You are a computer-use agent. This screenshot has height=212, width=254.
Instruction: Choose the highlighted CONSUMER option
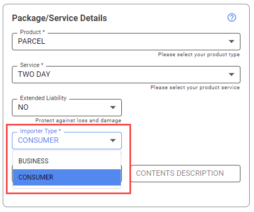coord(67,177)
